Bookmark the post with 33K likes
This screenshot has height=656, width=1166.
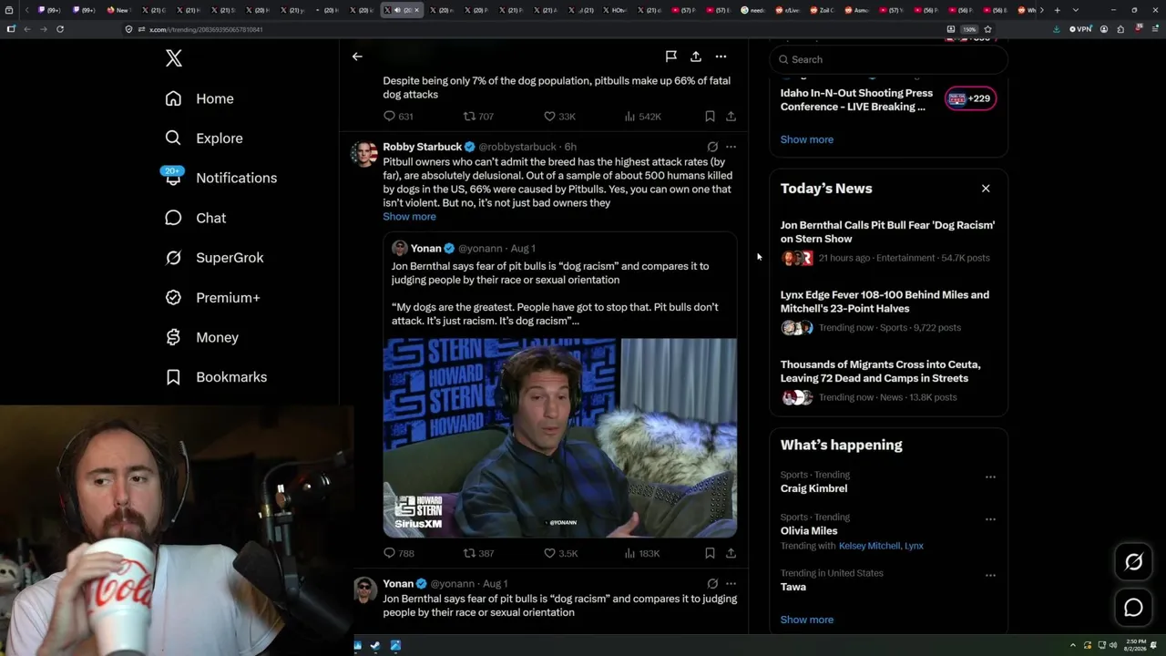pyautogui.click(x=710, y=117)
